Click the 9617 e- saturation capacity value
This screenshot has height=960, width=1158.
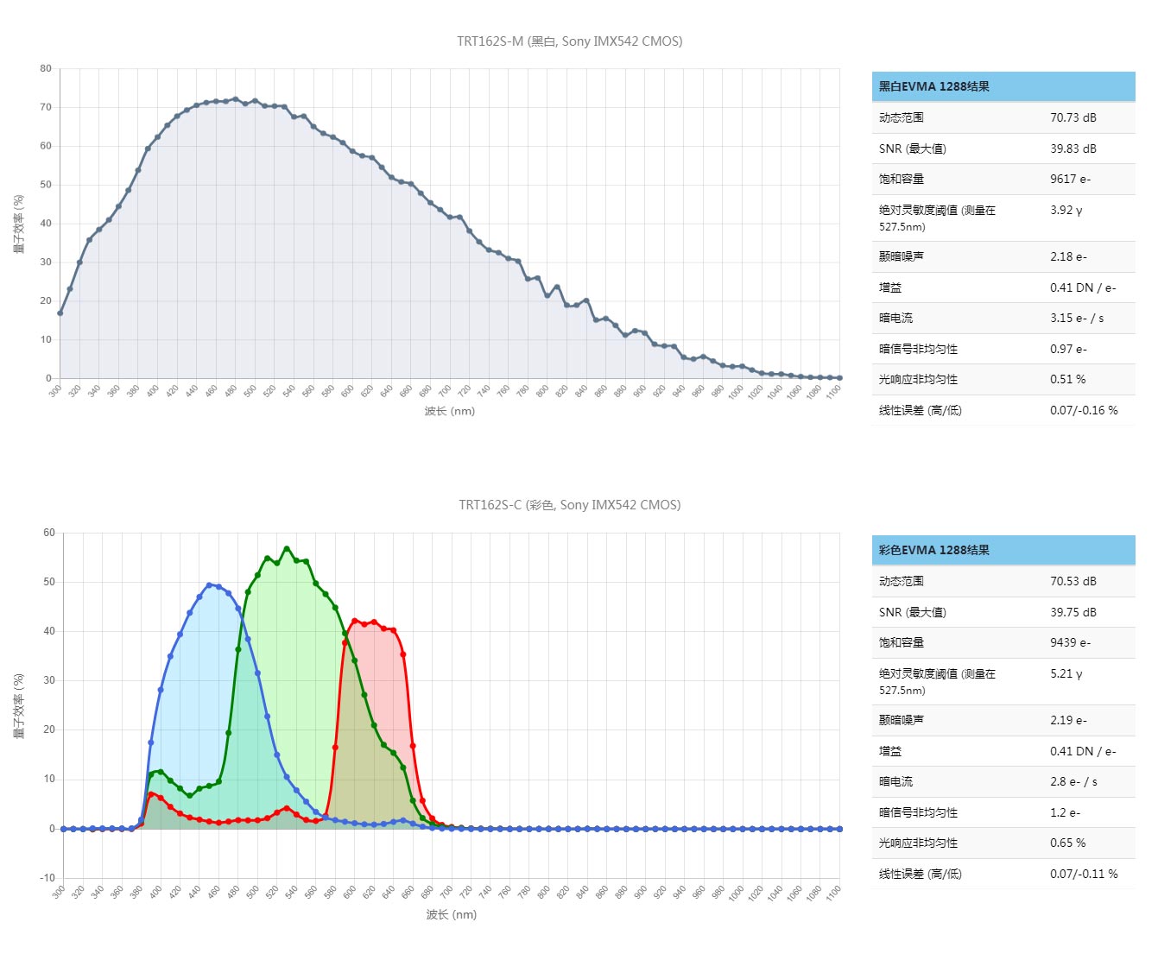click(x=1070, y=179)
